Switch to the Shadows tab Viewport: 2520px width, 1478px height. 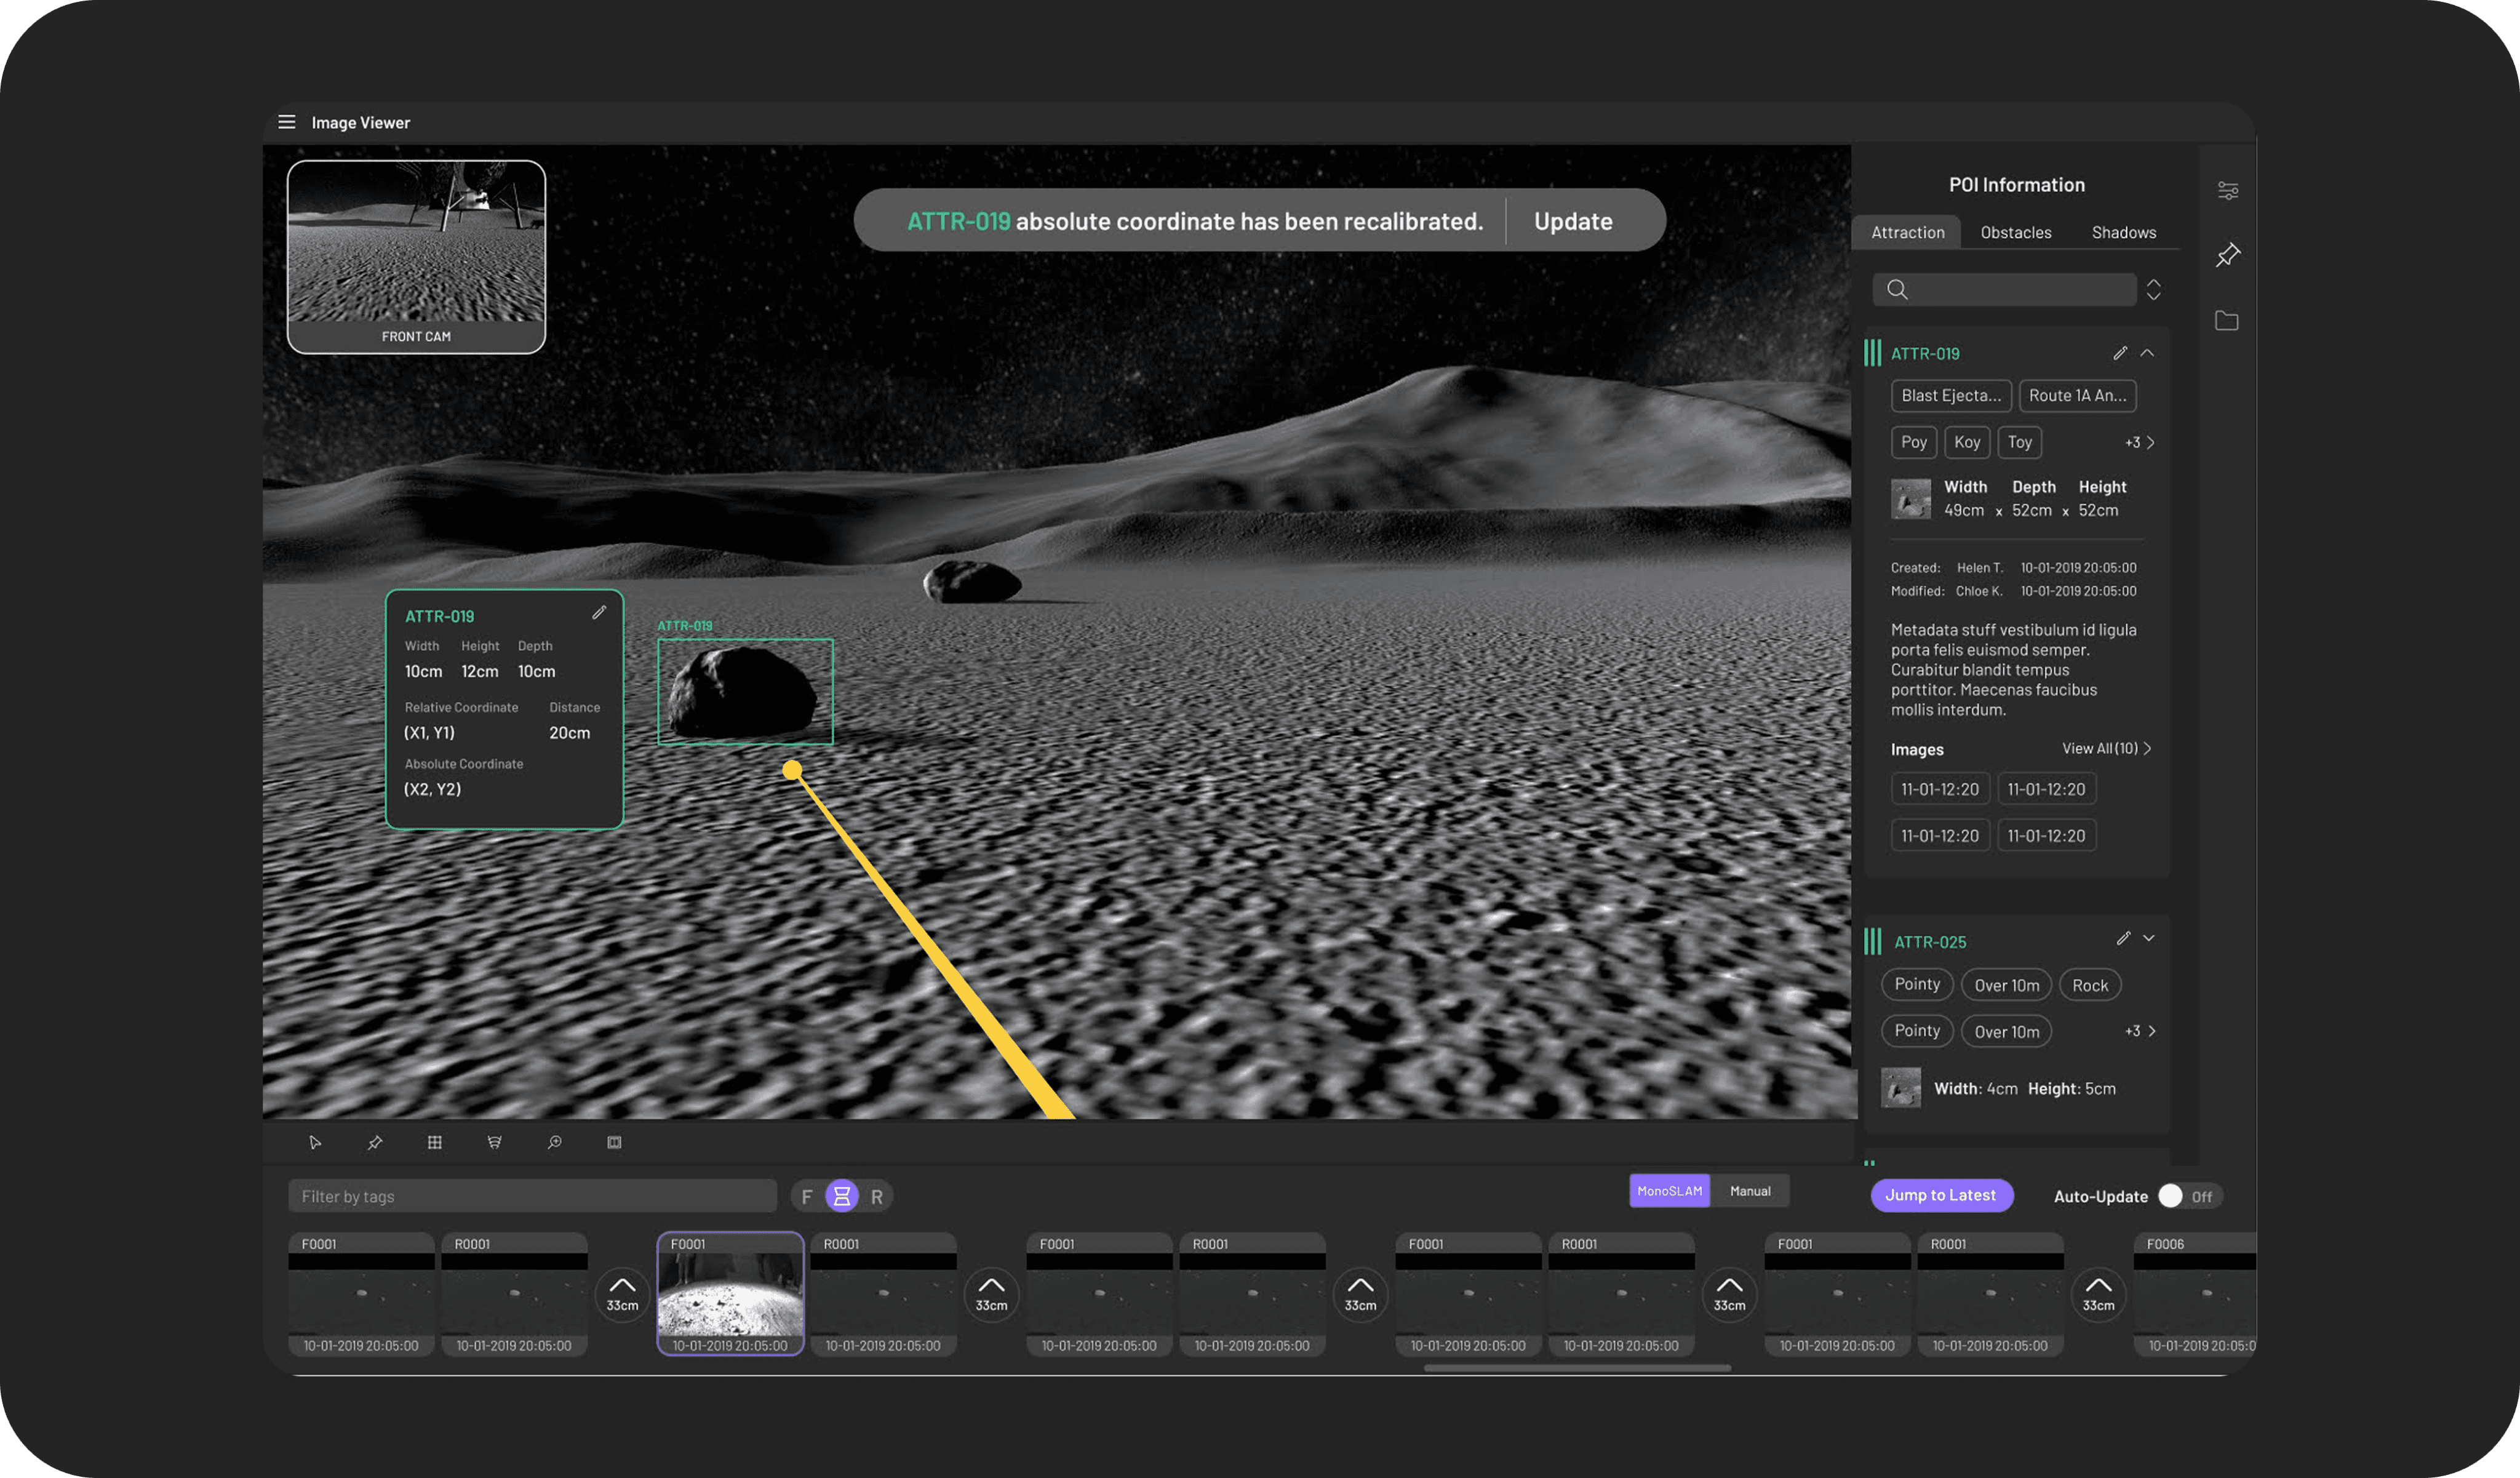(2123, 232)
